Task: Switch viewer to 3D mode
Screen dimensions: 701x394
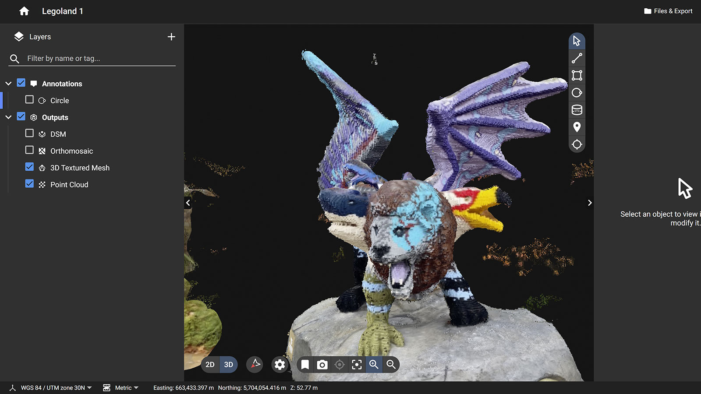Action: (x=228, y=365)
